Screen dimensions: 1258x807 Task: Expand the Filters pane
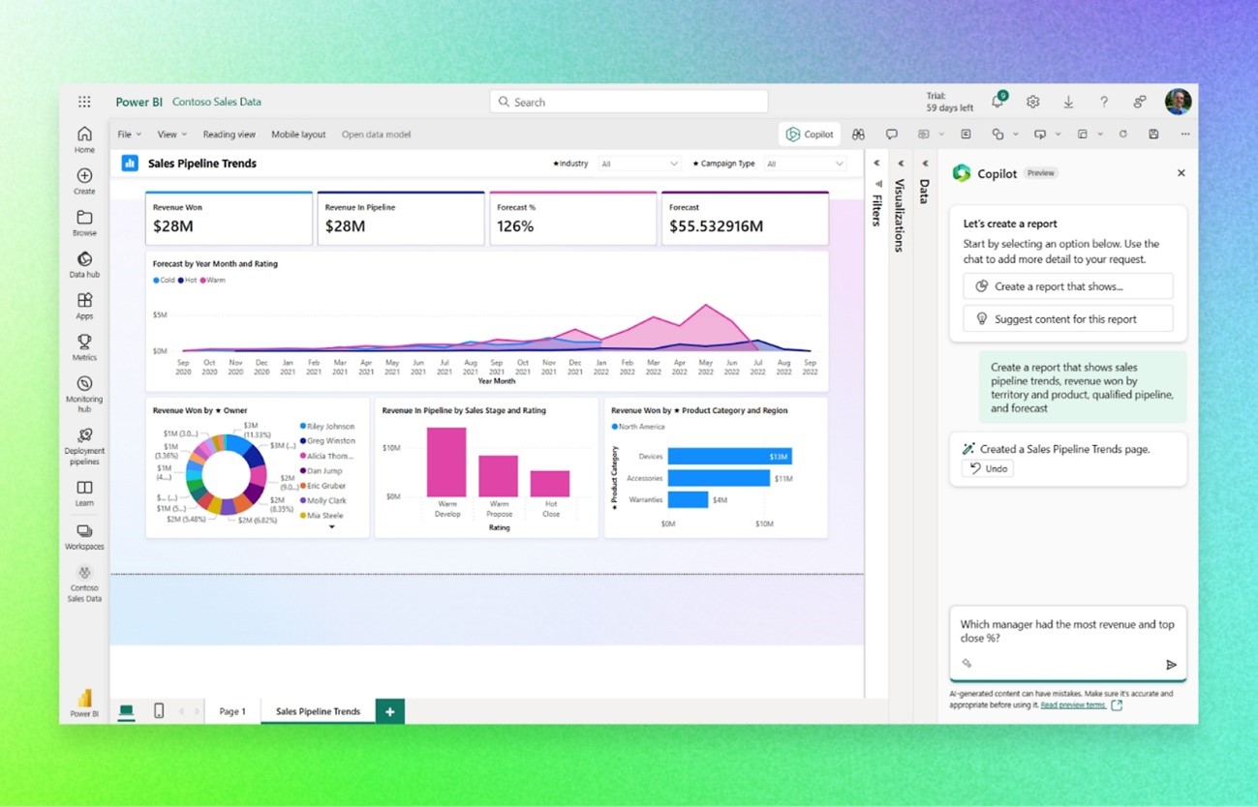click(x=876, y=164)
